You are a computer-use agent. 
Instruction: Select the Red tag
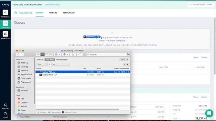21,98
